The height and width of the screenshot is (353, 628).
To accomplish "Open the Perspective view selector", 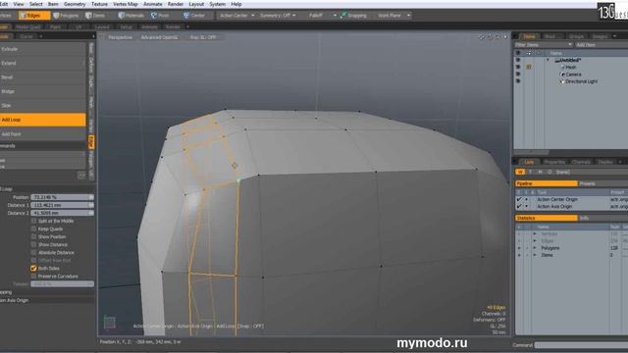I will (120, 37).
